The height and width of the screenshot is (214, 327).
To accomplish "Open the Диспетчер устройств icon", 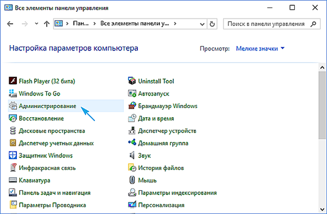I will click(132, 131).
